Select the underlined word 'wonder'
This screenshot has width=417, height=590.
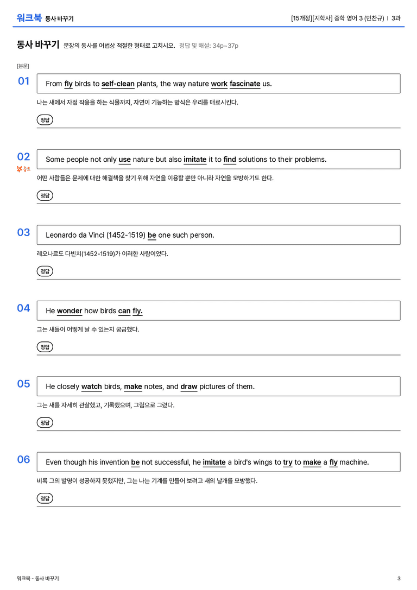pyautogui.click(x=69, y=311)
